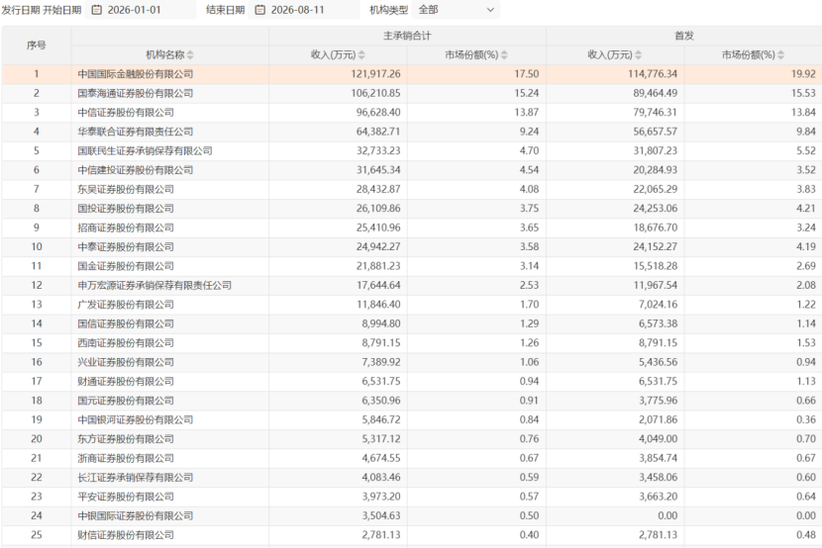Select row 中银国际证券股份有限公司
The image size is (822, 548).
[411, 515]
